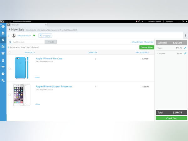The height and width of the screenshot is (141, 188).
Task: Click the green Check Out button
Action: point(171,118)
